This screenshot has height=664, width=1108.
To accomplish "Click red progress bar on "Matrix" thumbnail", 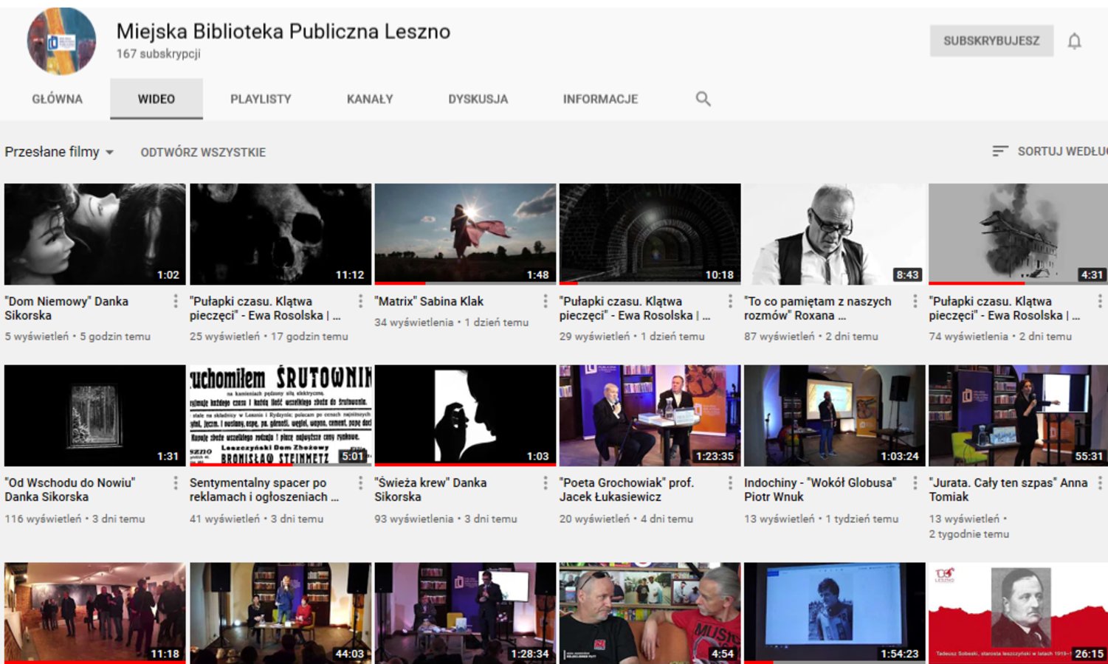I will click(x=400, y=283).
